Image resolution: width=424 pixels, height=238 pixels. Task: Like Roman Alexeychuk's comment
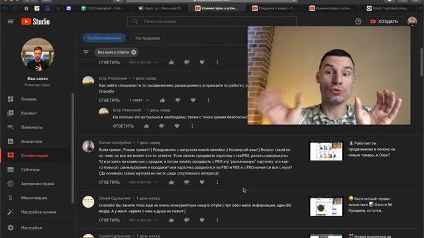point(171,182)
